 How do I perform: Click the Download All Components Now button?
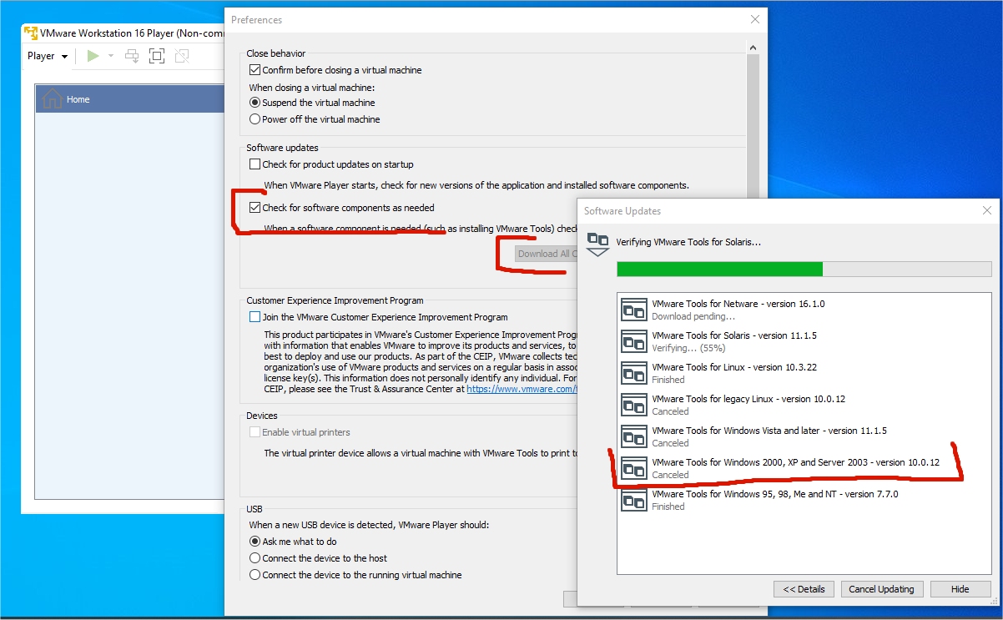coord(546,254)
